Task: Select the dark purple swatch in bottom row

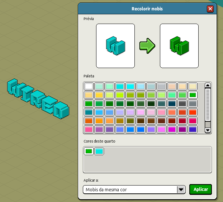Action: 182,129
